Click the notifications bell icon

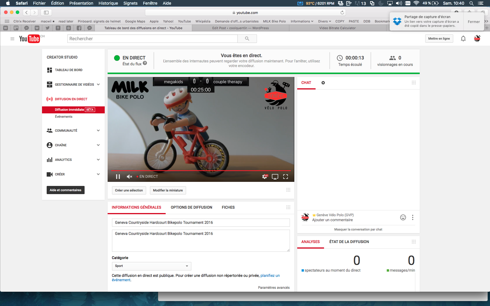[x=463, y=39]
